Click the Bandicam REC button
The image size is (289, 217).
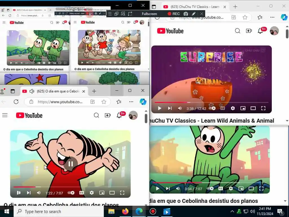click(x=174, y=14)
